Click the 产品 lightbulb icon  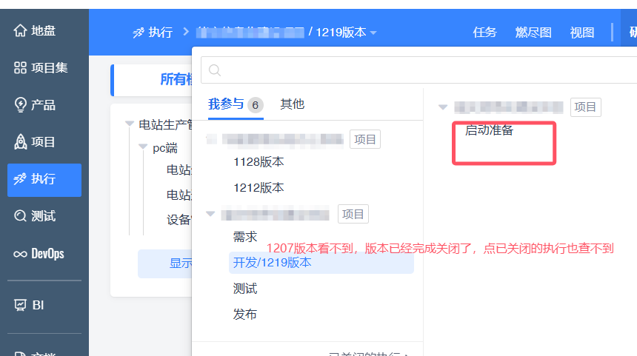[x=20, y=105]
